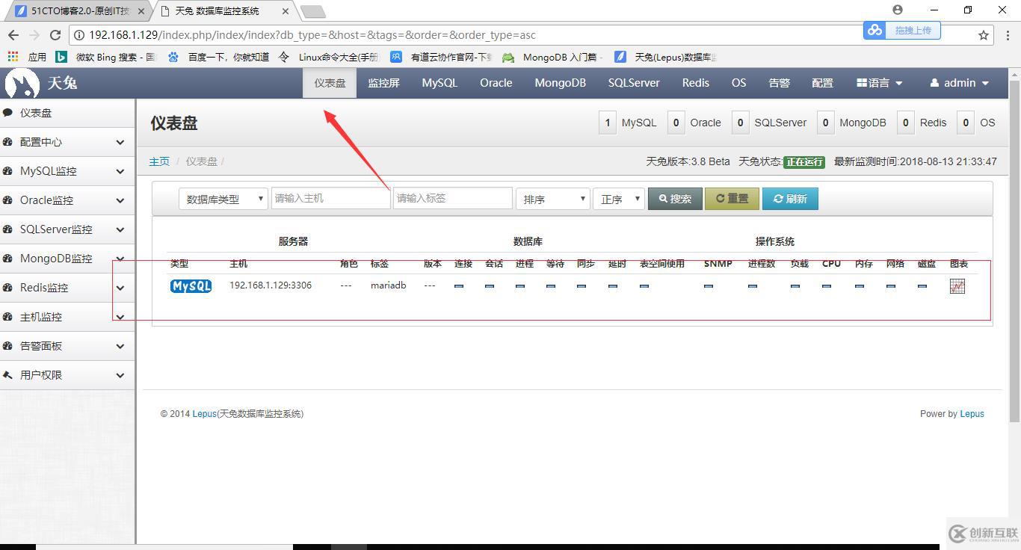Screen dimensions: 1021x550
Task: Open the Lepus link next to © 2014
Action: pos(204,414)
